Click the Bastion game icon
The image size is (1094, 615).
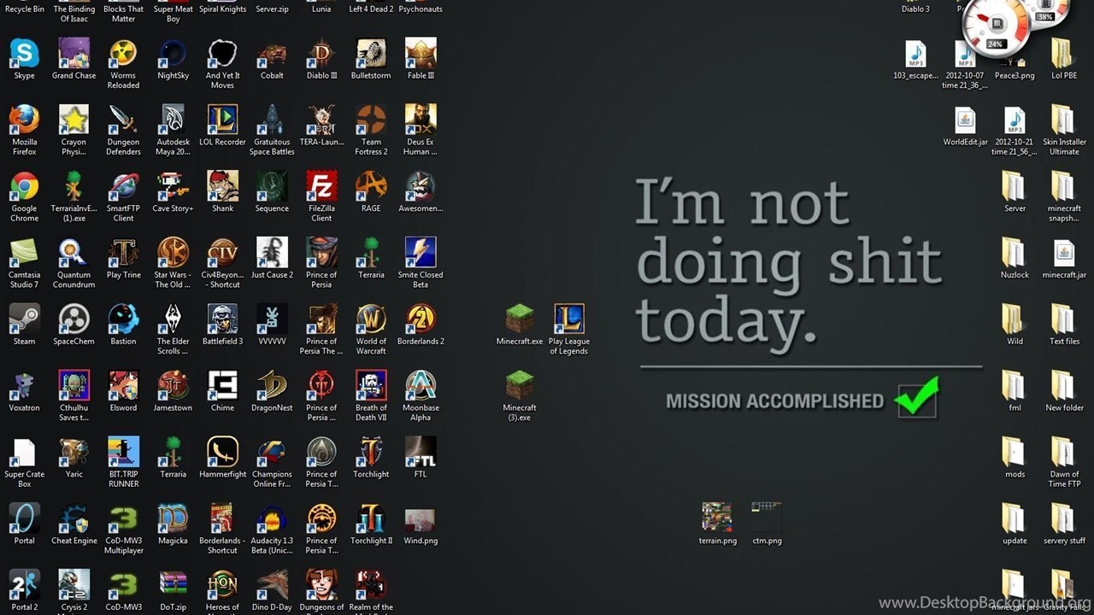point(123,319)
